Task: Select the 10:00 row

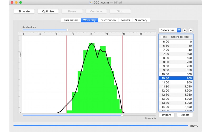Action: click(x=176, y=74)
